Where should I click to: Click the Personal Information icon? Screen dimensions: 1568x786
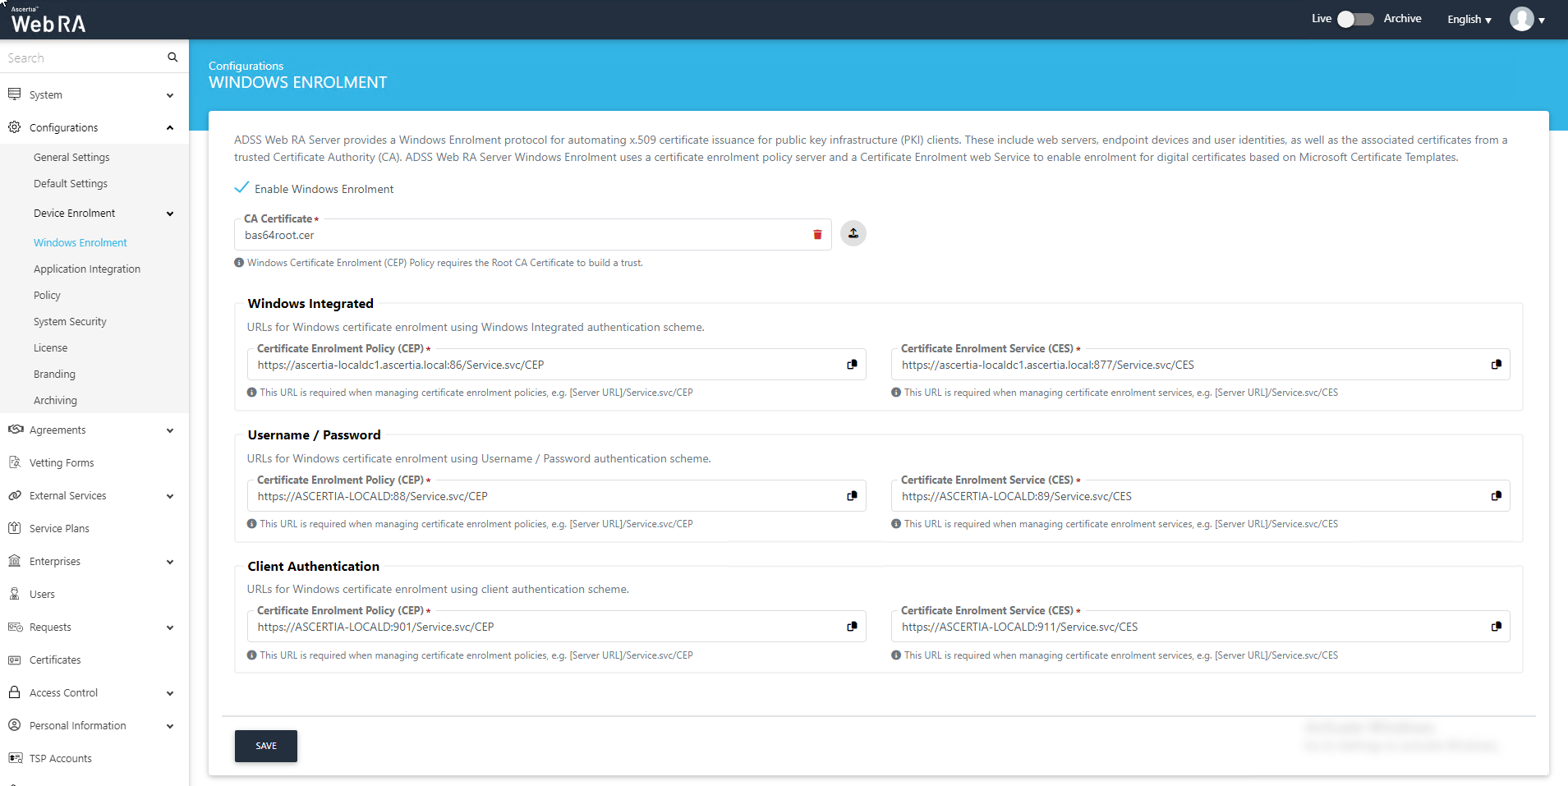coord(14,725)
